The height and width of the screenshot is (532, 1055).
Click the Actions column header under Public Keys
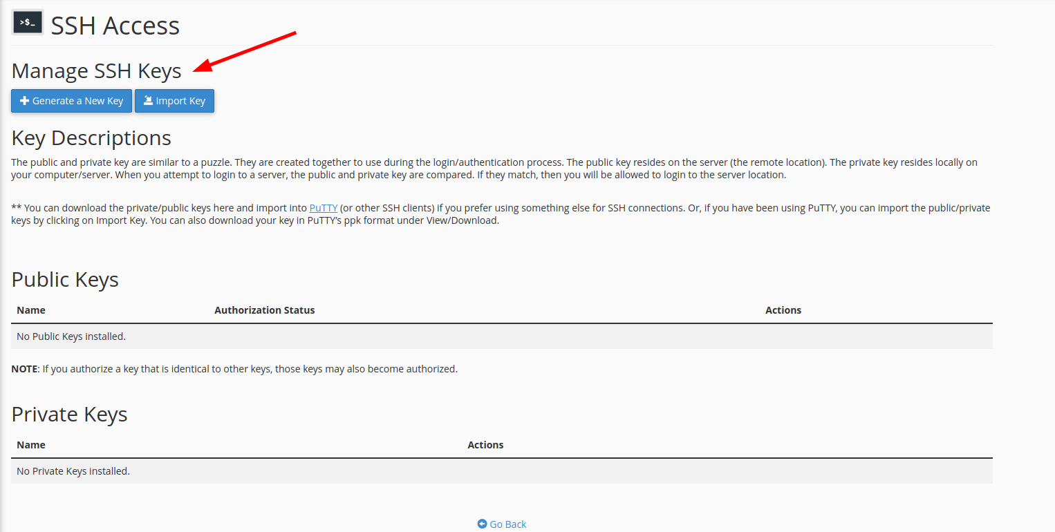(783, 310)
